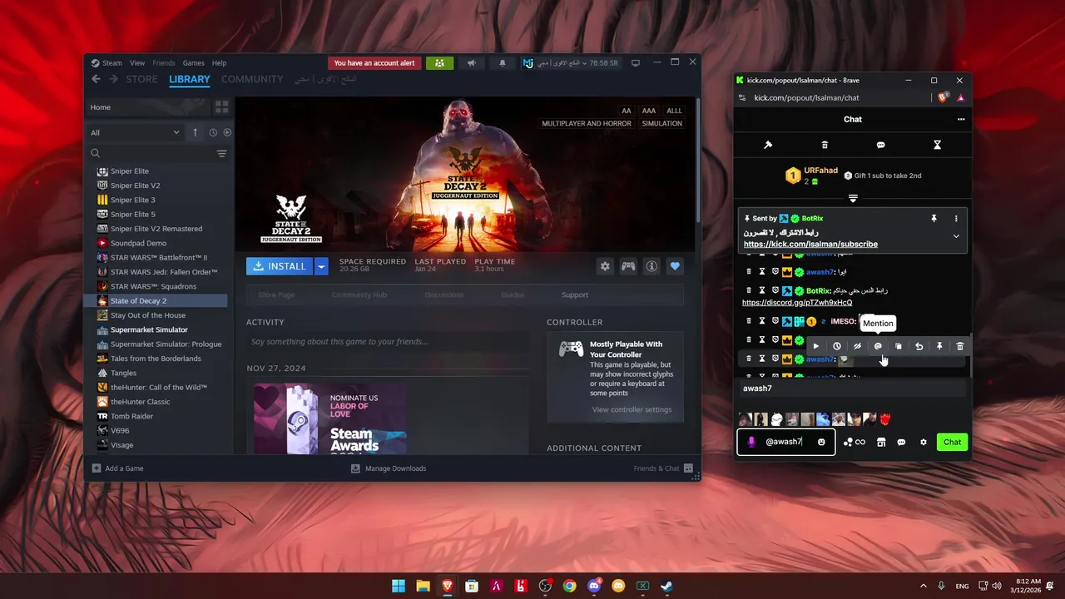Click the clock timeout icon in message toolbar
This screenshot has width=1065, height=599.
pos(837,346)
